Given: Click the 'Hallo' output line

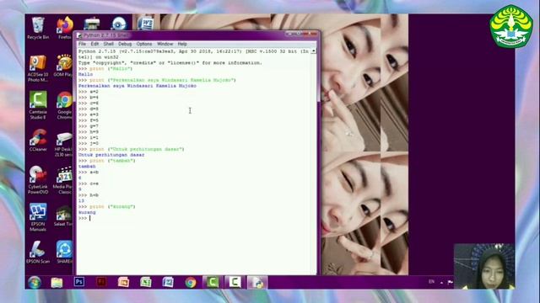Looking at the screenshot, I should 85,74.
